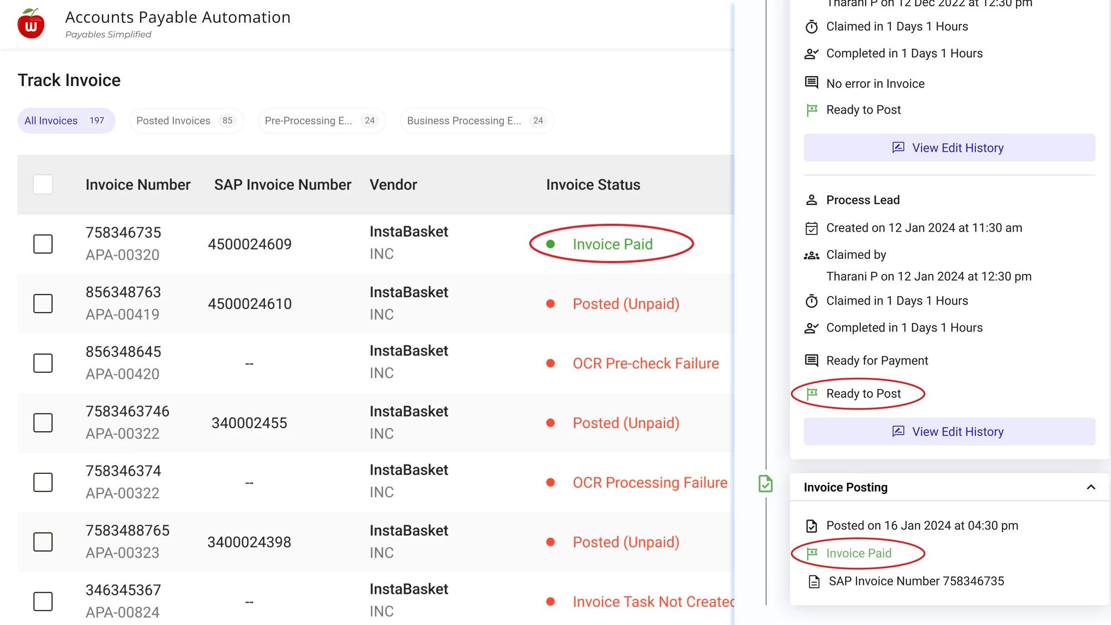Click the cherry app logo icon

[31, 24]
